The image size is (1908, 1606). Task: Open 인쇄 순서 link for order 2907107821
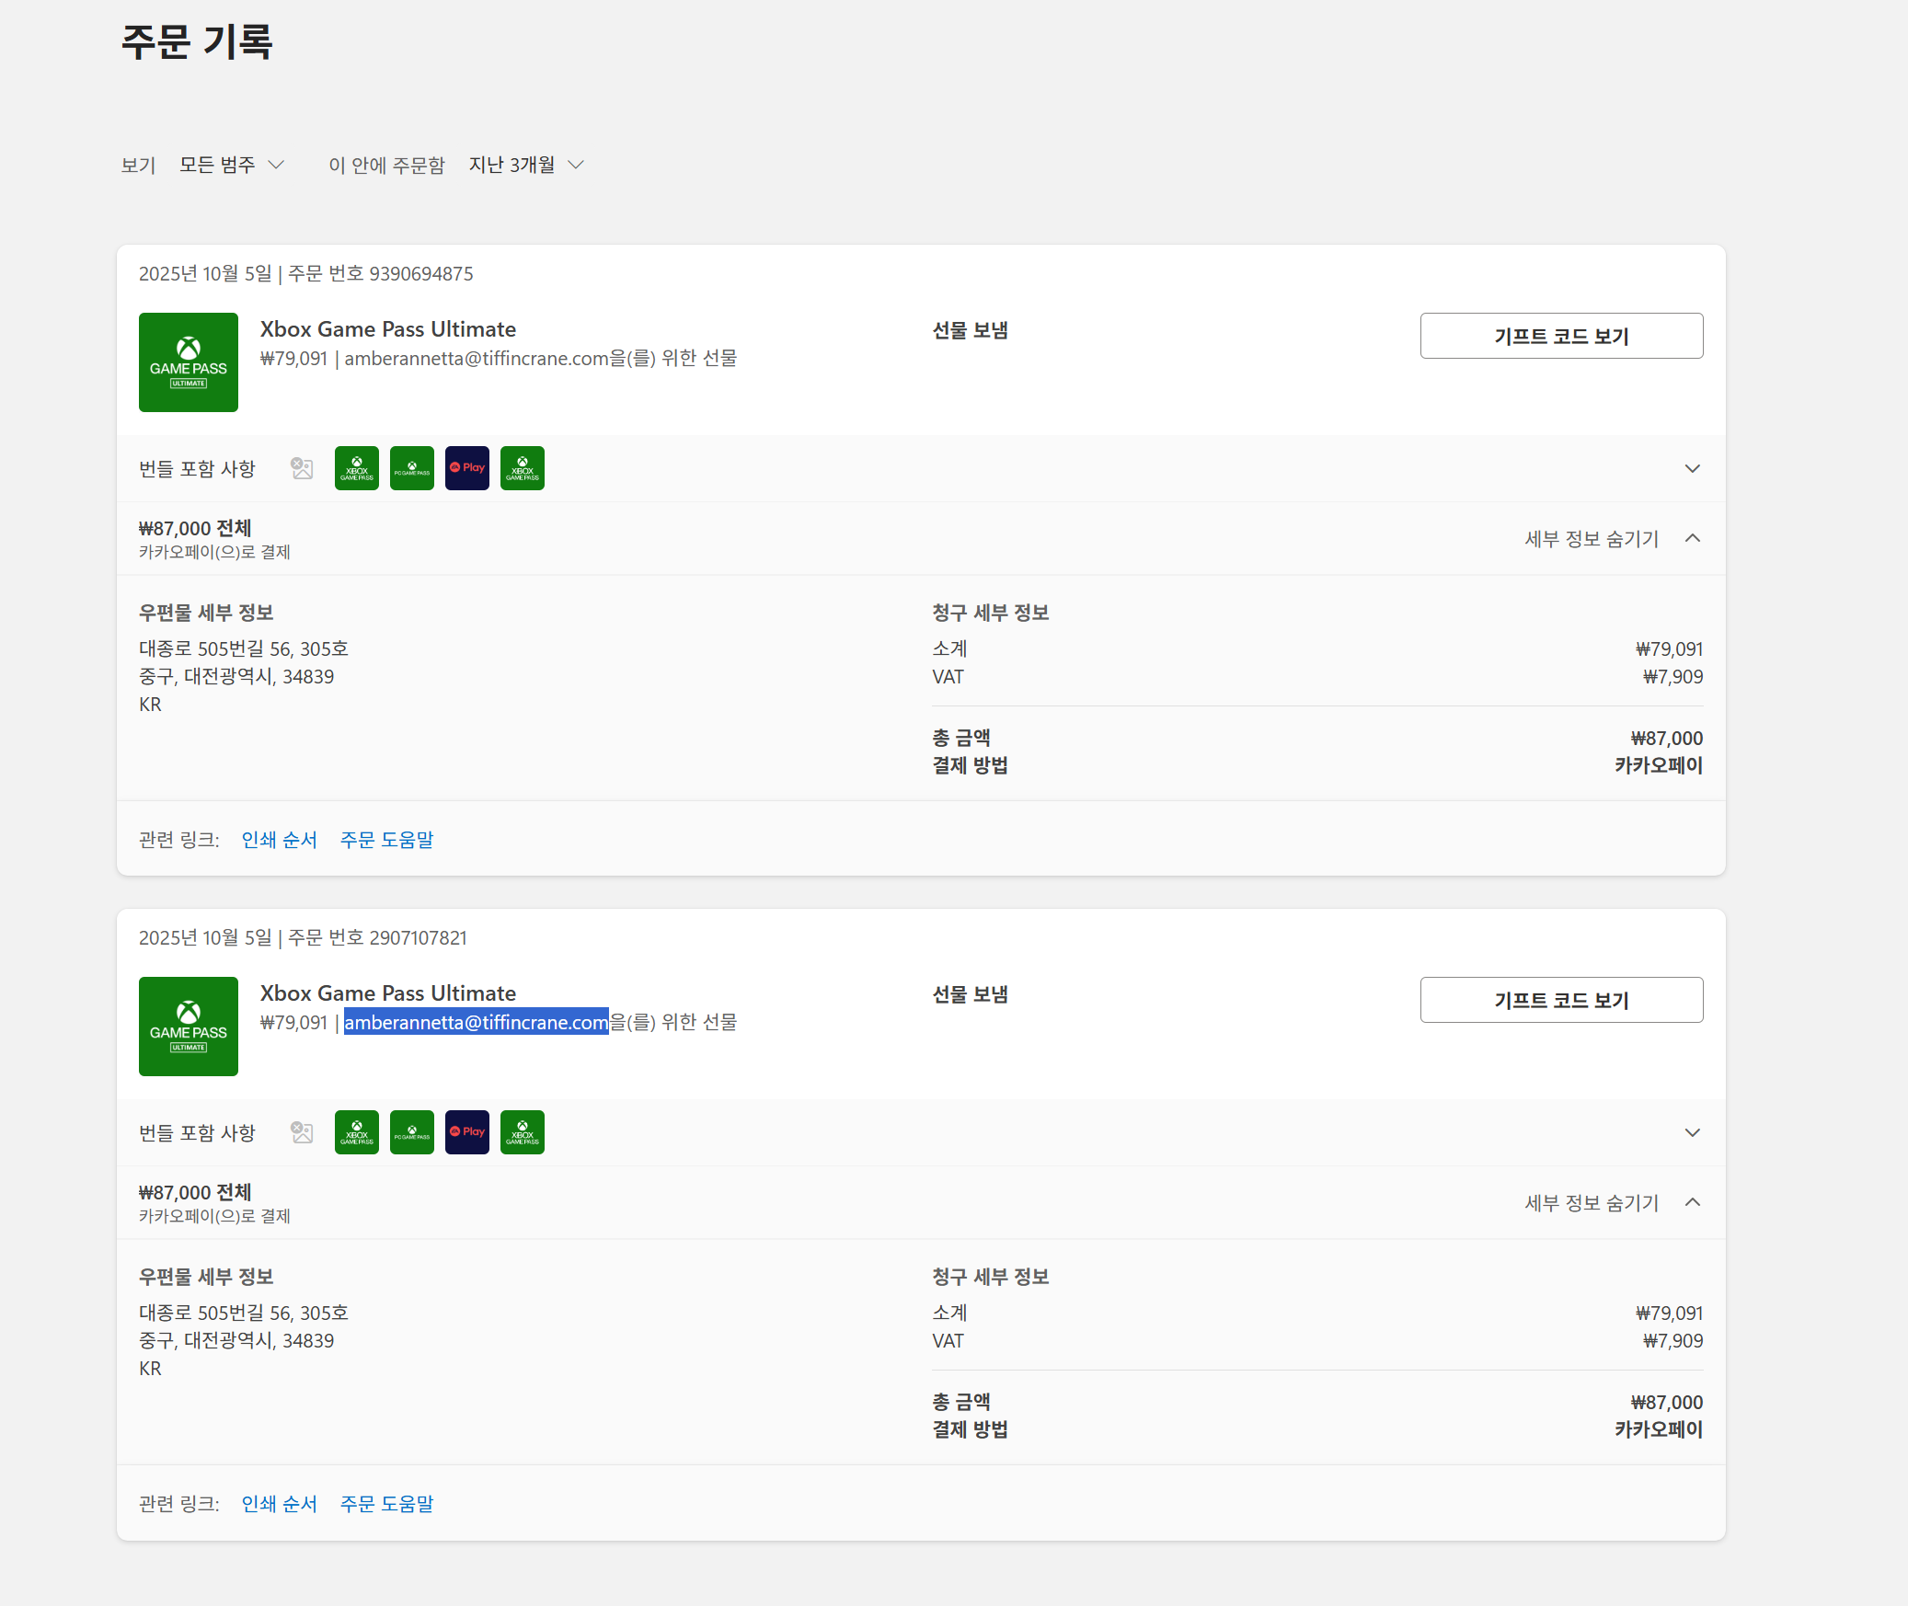[x=280, y=1504]
